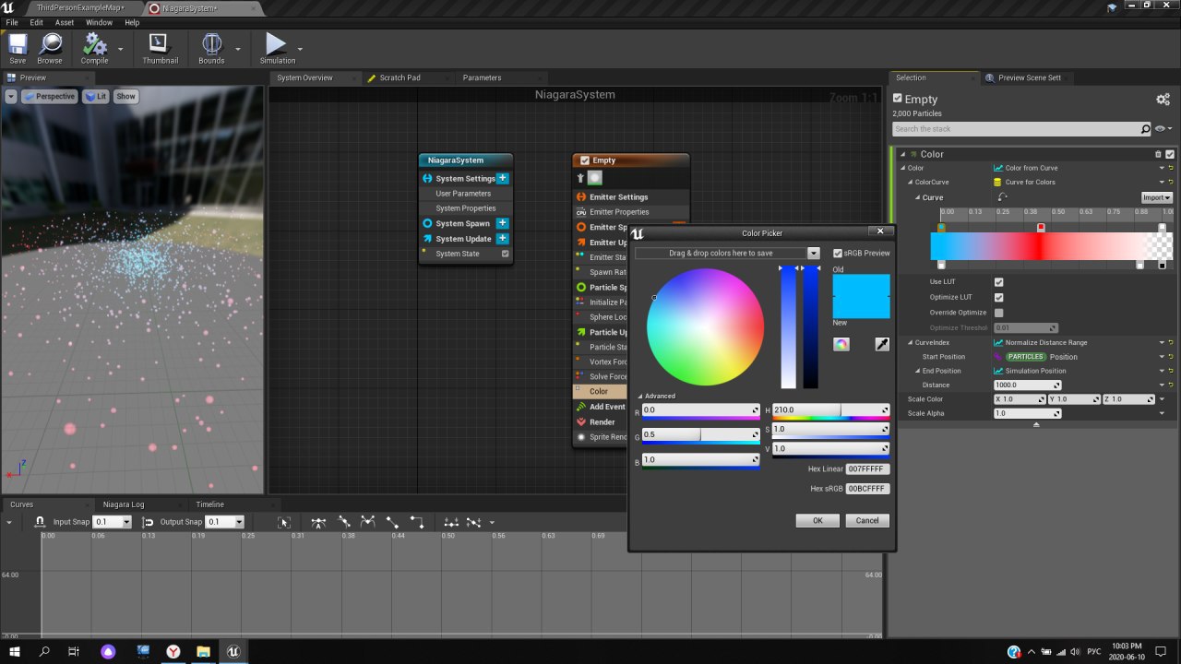Click the flatten tangents icon in Curves toolbar

450,523
